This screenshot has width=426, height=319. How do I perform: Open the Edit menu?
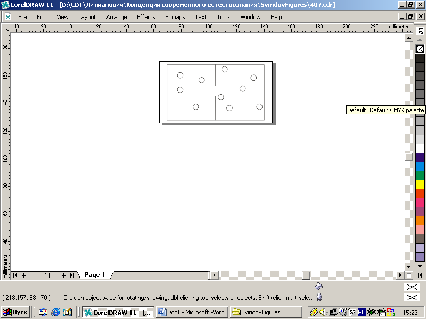[x=42, y=17]
